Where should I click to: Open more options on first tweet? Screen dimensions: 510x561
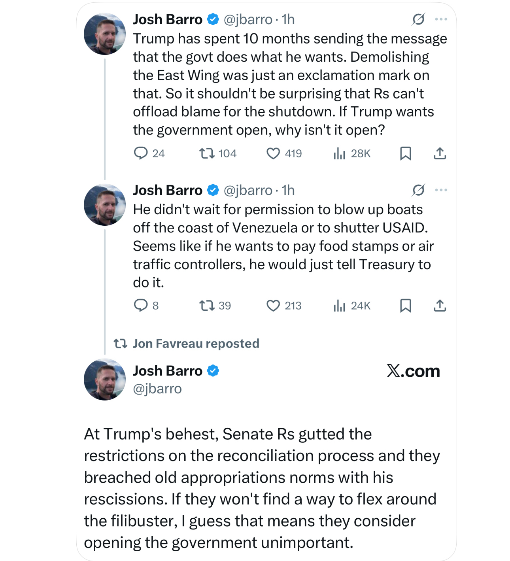click(x=441, y=19)
